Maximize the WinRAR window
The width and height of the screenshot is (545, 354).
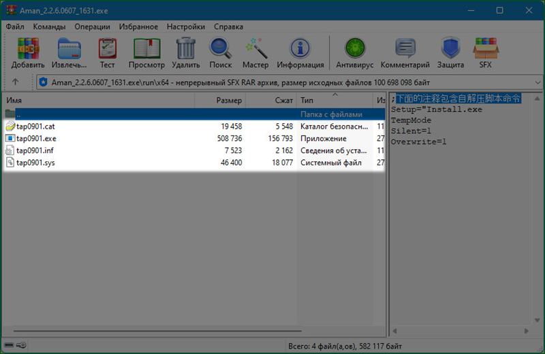499,10
